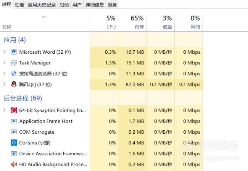This screenshot has height=171, width=248.
Task: Click the COM Surrogate process icon
Action: click(14, 132)
